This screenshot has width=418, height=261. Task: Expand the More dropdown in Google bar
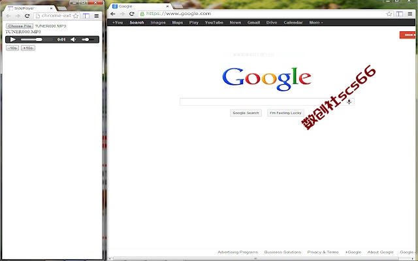coord(316,23)
